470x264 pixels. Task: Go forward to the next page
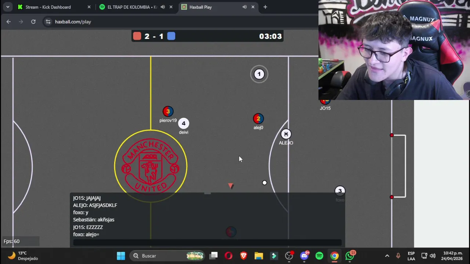pyautogui.click(x=21, y=22)
